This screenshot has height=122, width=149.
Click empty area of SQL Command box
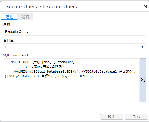tap(71, 90)
